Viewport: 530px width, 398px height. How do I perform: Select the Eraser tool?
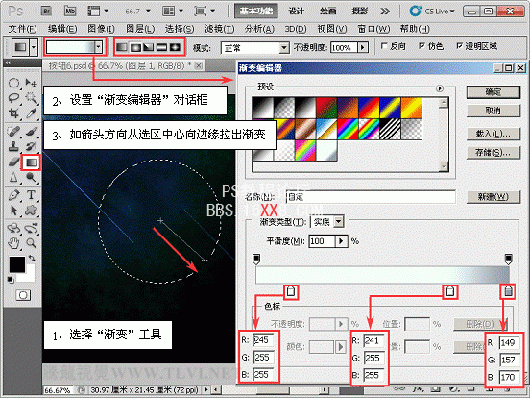point(13,162)
